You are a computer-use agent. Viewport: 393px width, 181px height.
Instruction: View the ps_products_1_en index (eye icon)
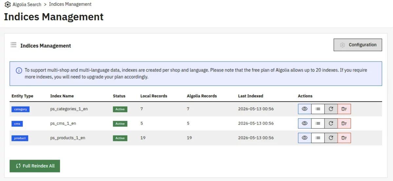[305, 138]
